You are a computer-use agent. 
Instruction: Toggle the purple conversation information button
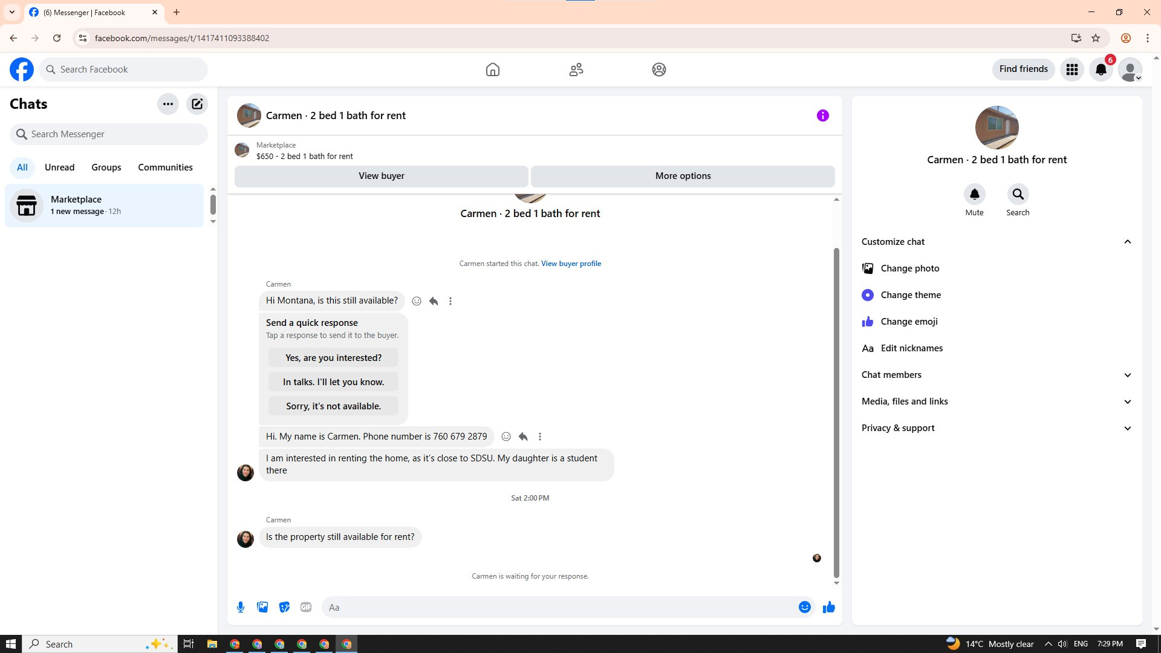822,115
